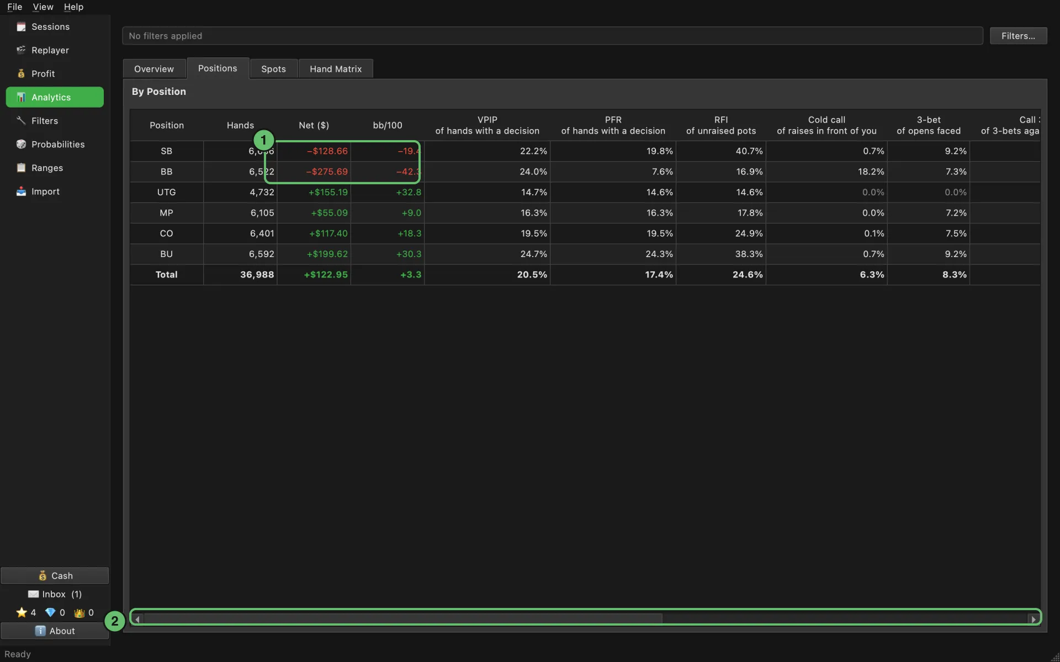Click the Profit money bag icon
Screen dimensions: 1060x662
point(21,73)
